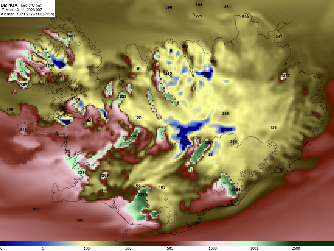Click the map value 2295
The width and height of the screenshot is (334, 251).
(142, 194)
